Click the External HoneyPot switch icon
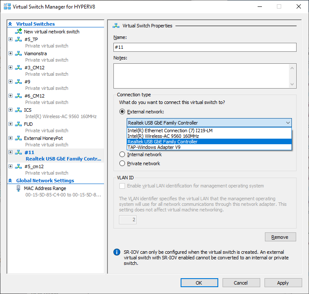The image size is (309, 294). (18, 138)
